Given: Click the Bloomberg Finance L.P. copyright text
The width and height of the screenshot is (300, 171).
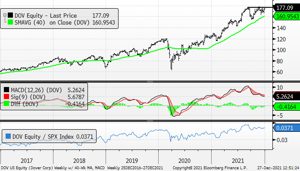Looking at the screenshot, I should coord(209,168).
